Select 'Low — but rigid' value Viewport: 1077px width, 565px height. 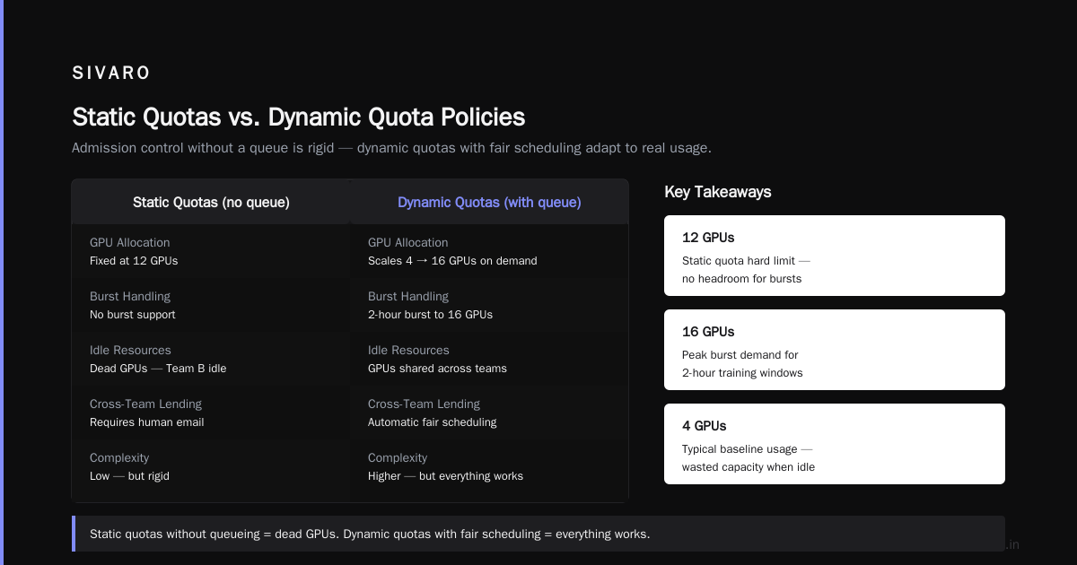(x=129, y=476)
